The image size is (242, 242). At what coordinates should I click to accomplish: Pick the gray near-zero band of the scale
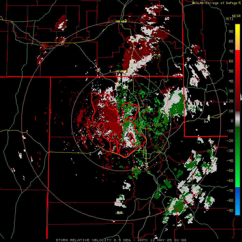point(237,119)
